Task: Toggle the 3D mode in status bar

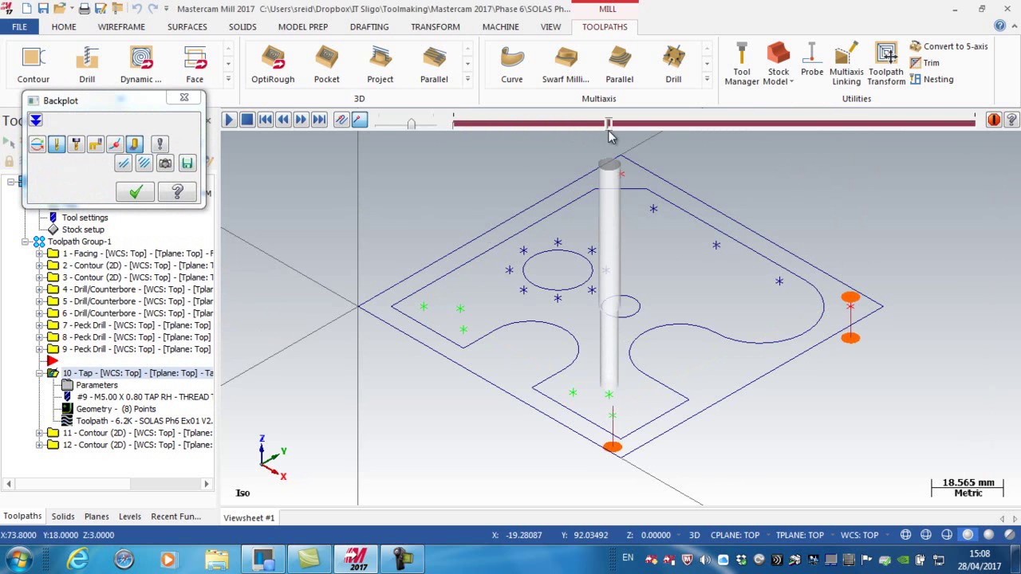Action: [x=694, y=535]
